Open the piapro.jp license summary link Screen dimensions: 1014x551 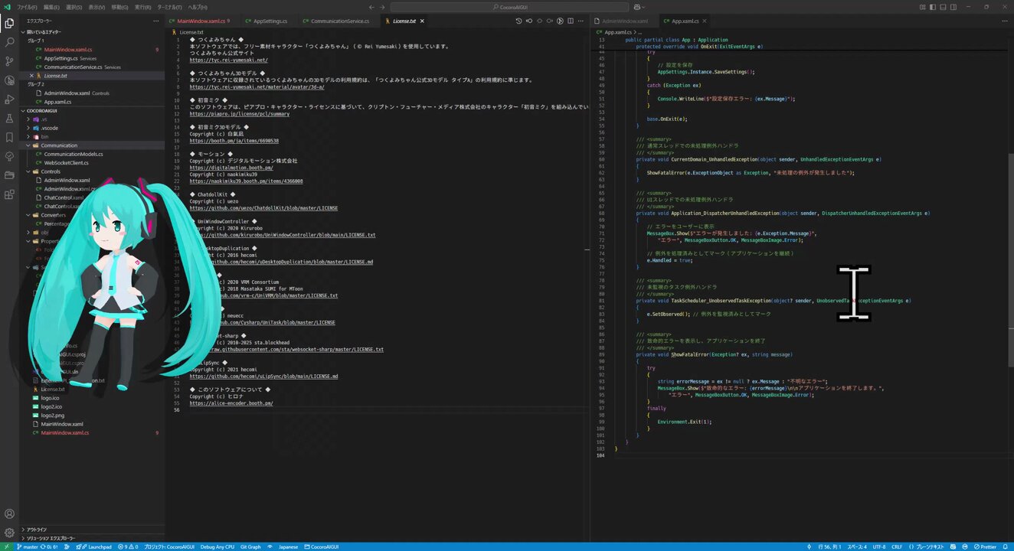239,114
